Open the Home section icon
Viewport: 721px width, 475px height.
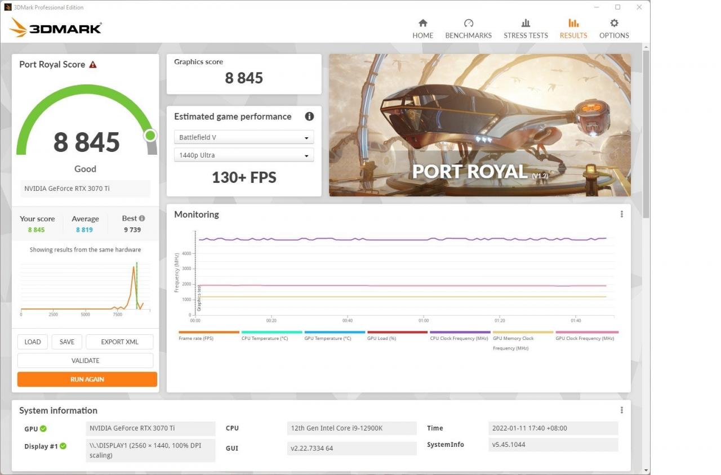click(x=422, y=23)
